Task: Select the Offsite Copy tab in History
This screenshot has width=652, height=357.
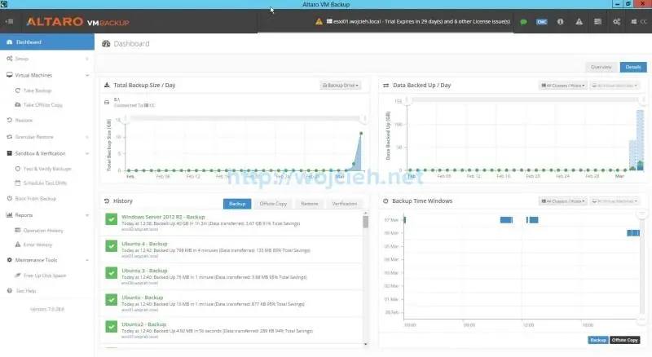Action: click(273, 204)
